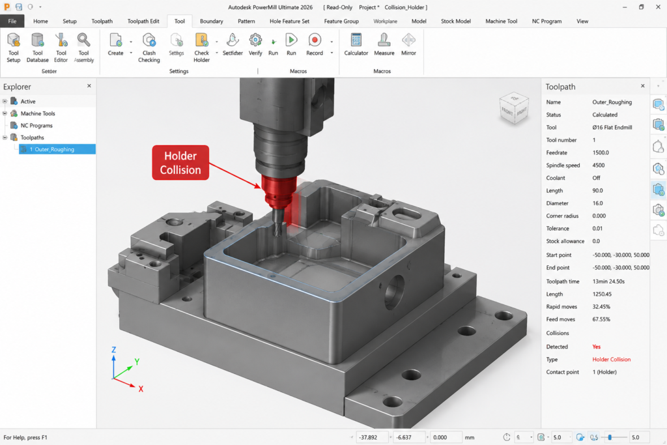667x445 pixels.
Task: Click the clock icon in status bar
Action: 506,437
